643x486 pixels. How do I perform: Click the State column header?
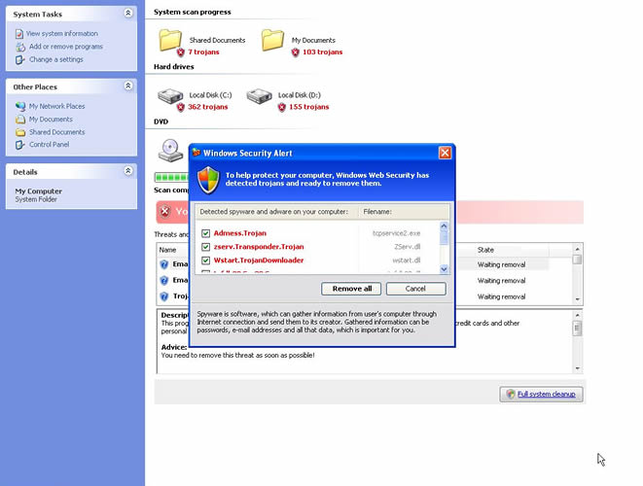520,250
